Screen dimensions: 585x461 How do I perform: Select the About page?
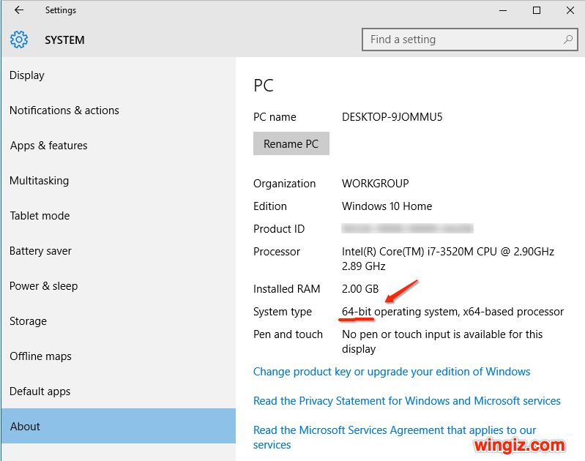[119, 426]
